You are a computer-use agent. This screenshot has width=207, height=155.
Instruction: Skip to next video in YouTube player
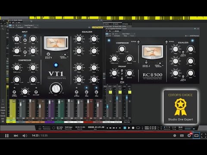pos(16,136)
